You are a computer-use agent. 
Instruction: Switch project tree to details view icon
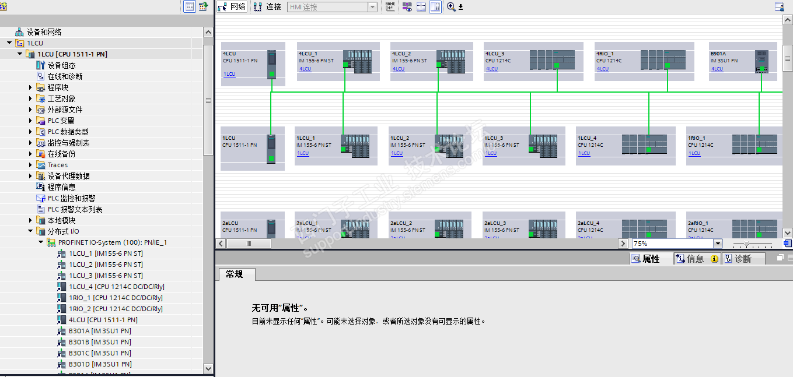190,6
